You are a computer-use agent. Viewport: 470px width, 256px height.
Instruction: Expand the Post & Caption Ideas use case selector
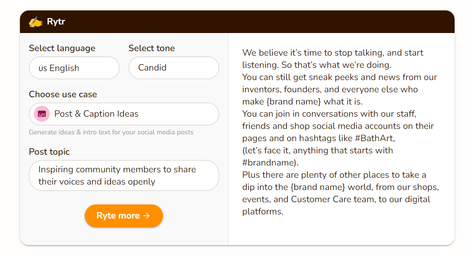tap(124, 114)
